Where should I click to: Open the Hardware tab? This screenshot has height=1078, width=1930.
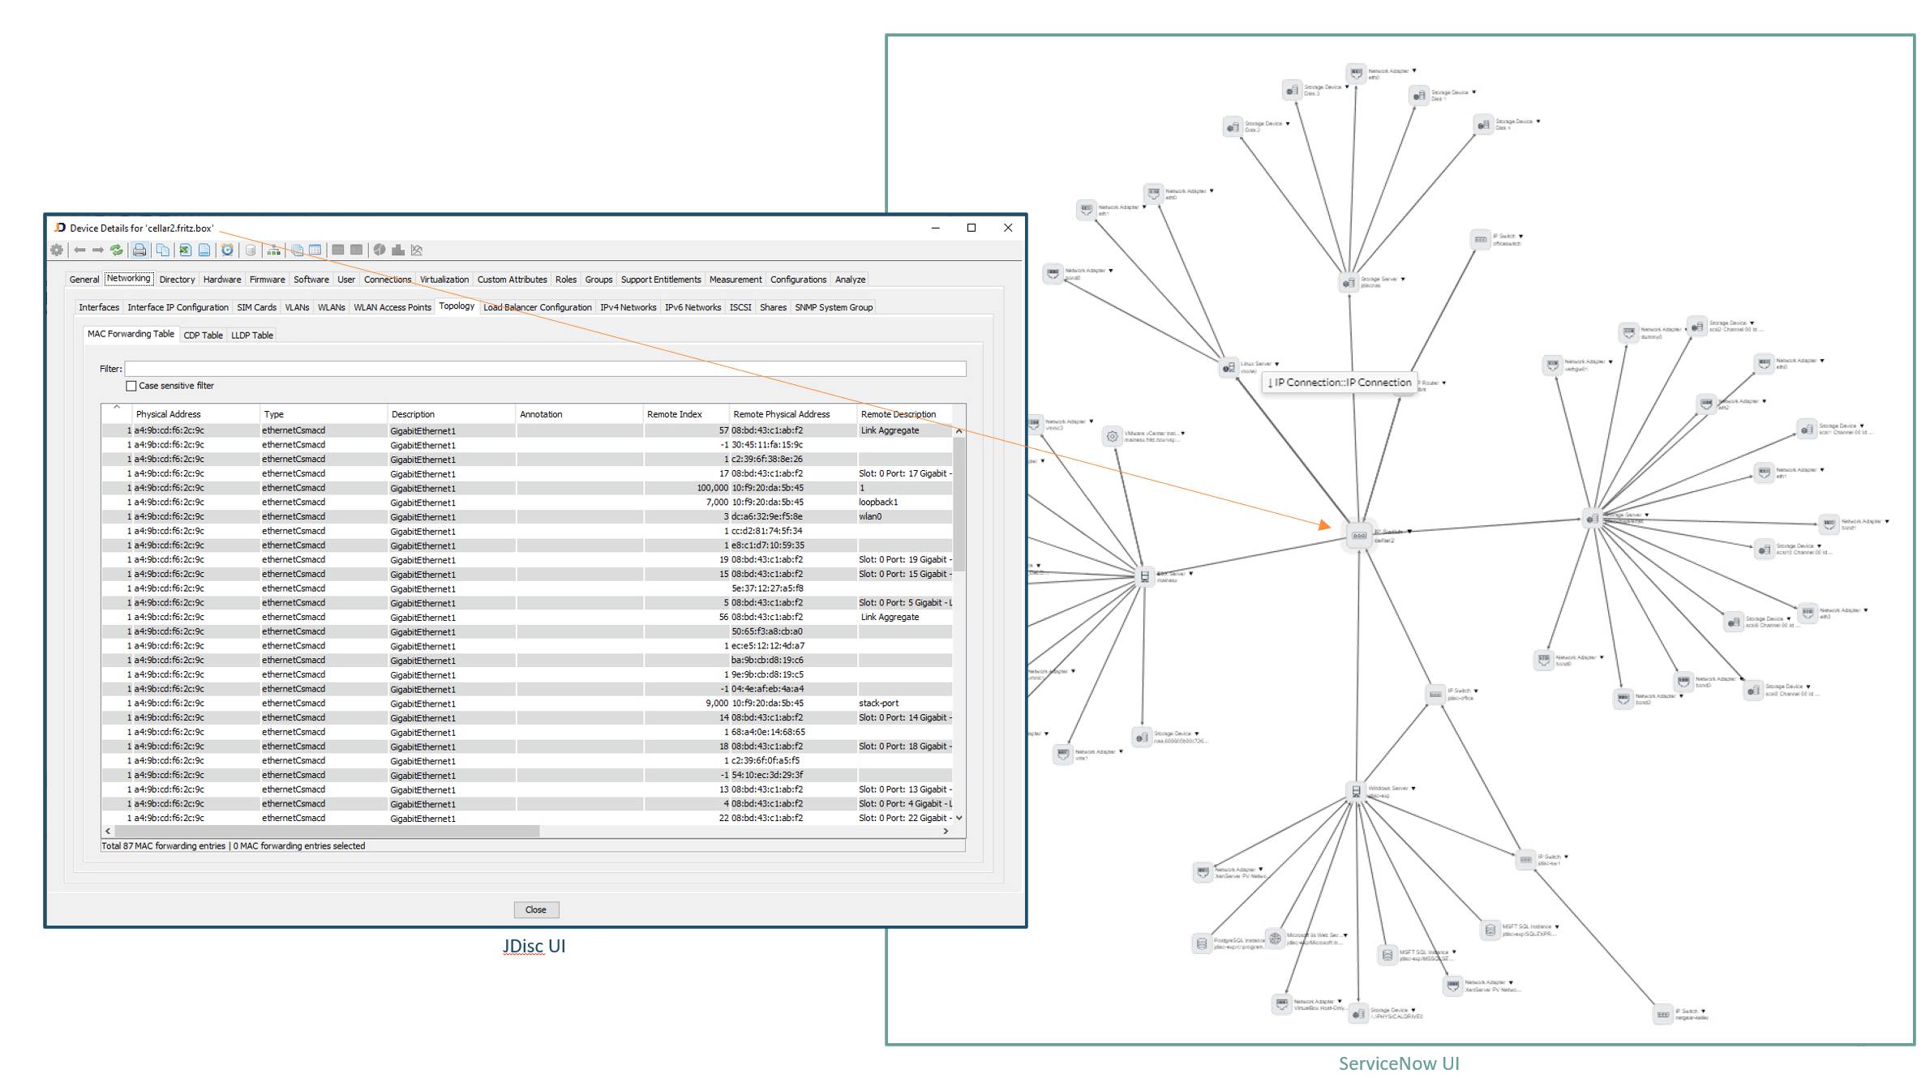click(222, 280)
